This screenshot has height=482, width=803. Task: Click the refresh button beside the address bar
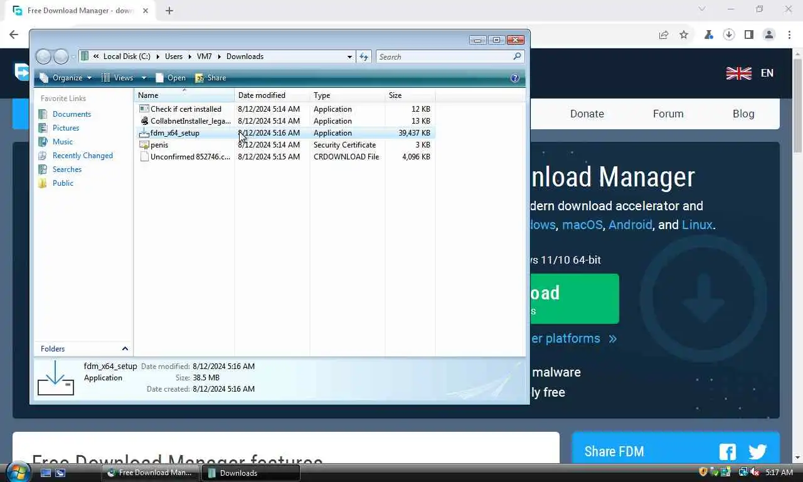pyautogui.click(x=364, y=56)
